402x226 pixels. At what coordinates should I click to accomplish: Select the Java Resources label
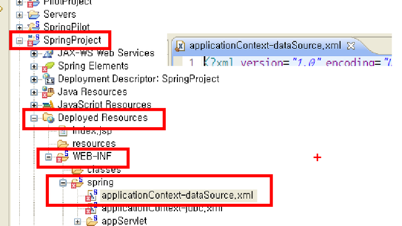pyautogui.click(x=92, y=91)
